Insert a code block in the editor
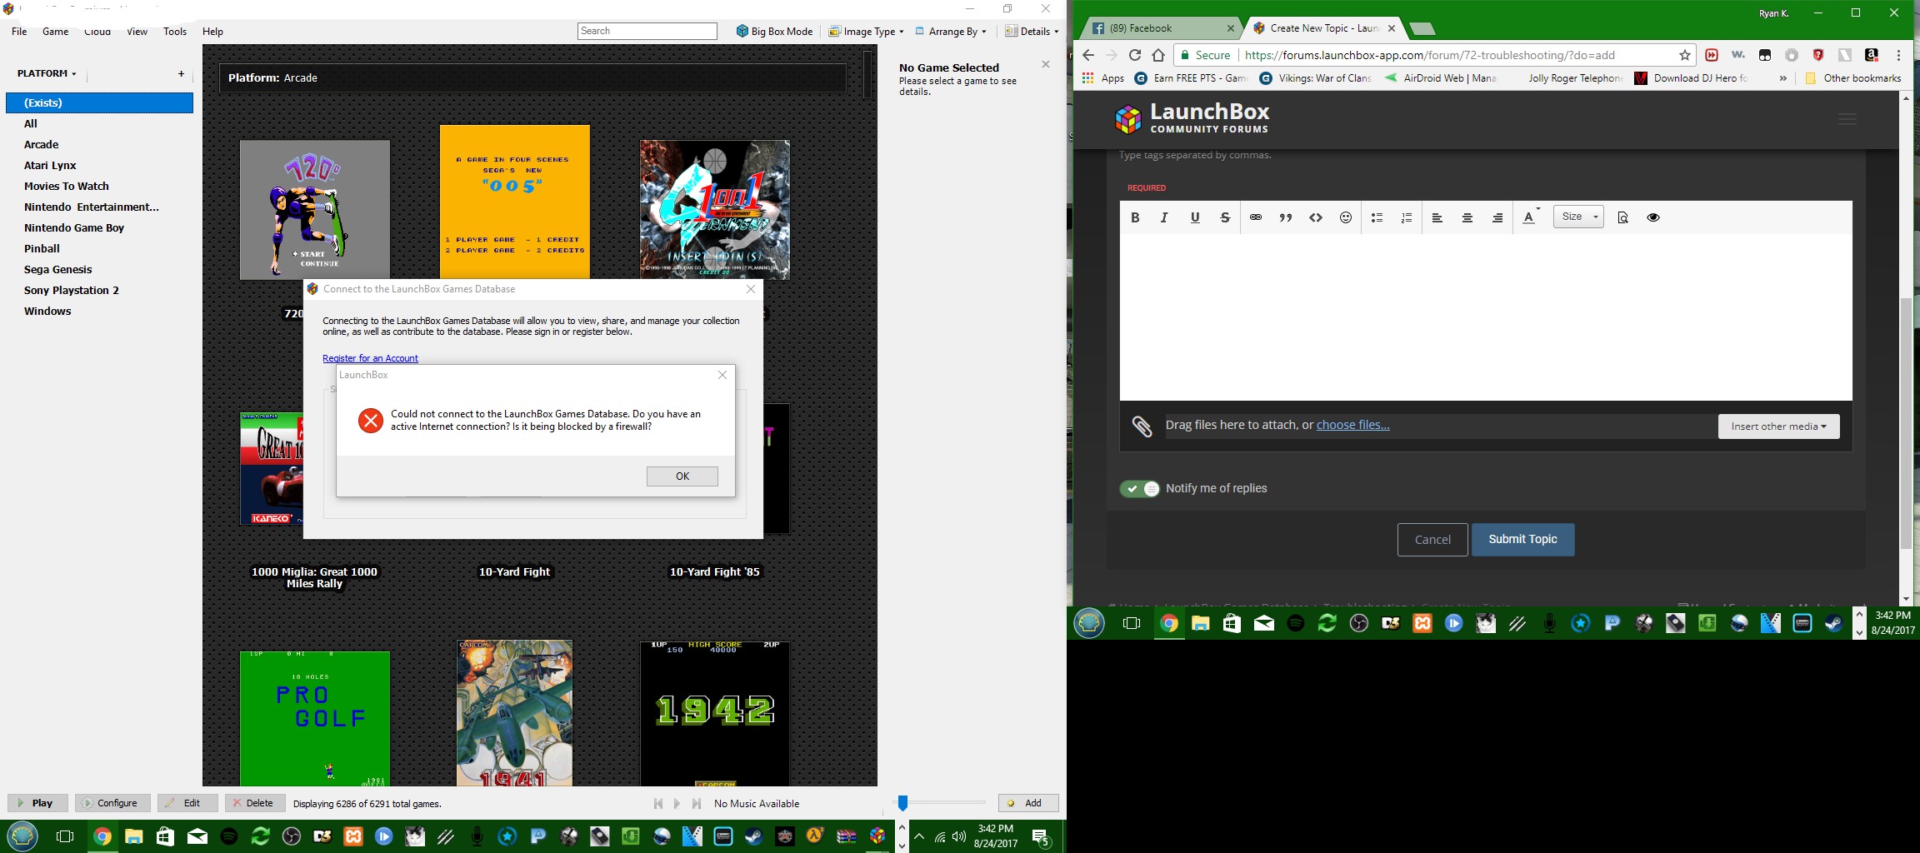This screenshot has width=1920, height=853. (x=1315, y=217)
